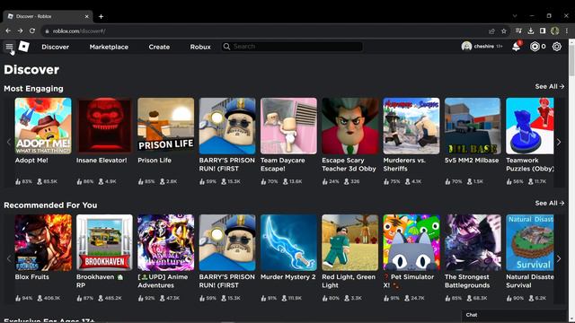Open BARRY'S PRISON RUN in Most Engaging
This screenshot has width=575, height=323.
(x=227, y=126)
